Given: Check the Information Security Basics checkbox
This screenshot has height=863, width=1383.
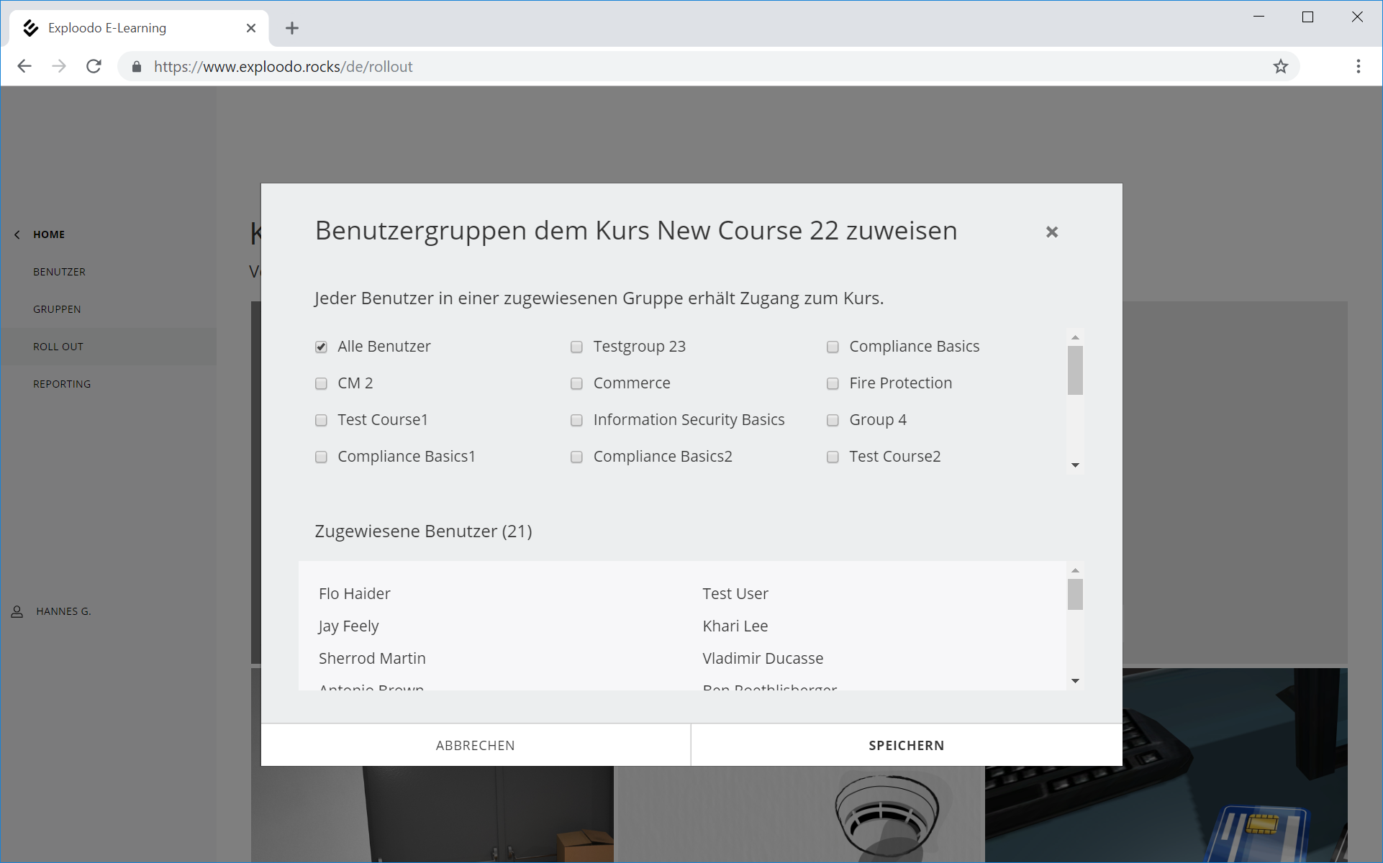Looking at the screenshot, I should coord(576,420).
